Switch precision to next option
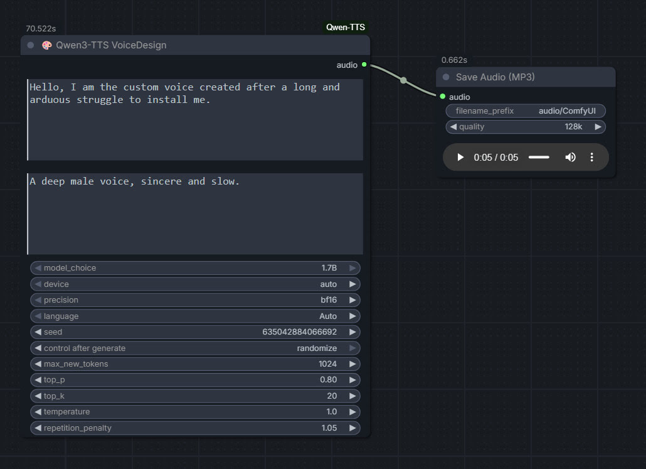This screenshot has height=469, width=646. click(x=352, y=300)
